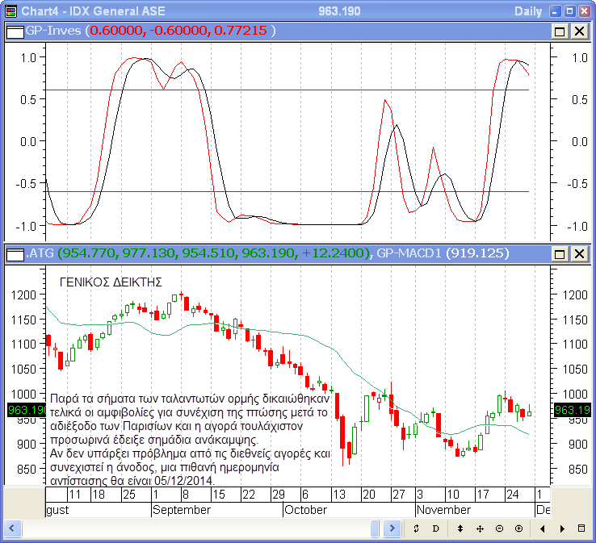Viewport: 596px width, 543px height.
Task: Click the zoom out (minus) icon
Action: click(499, 528)
